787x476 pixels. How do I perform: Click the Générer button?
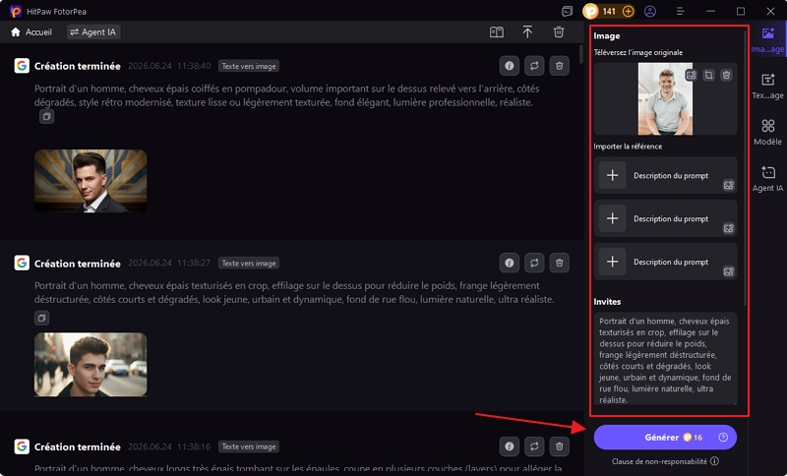pyautogui.click(x=665, y=438)
